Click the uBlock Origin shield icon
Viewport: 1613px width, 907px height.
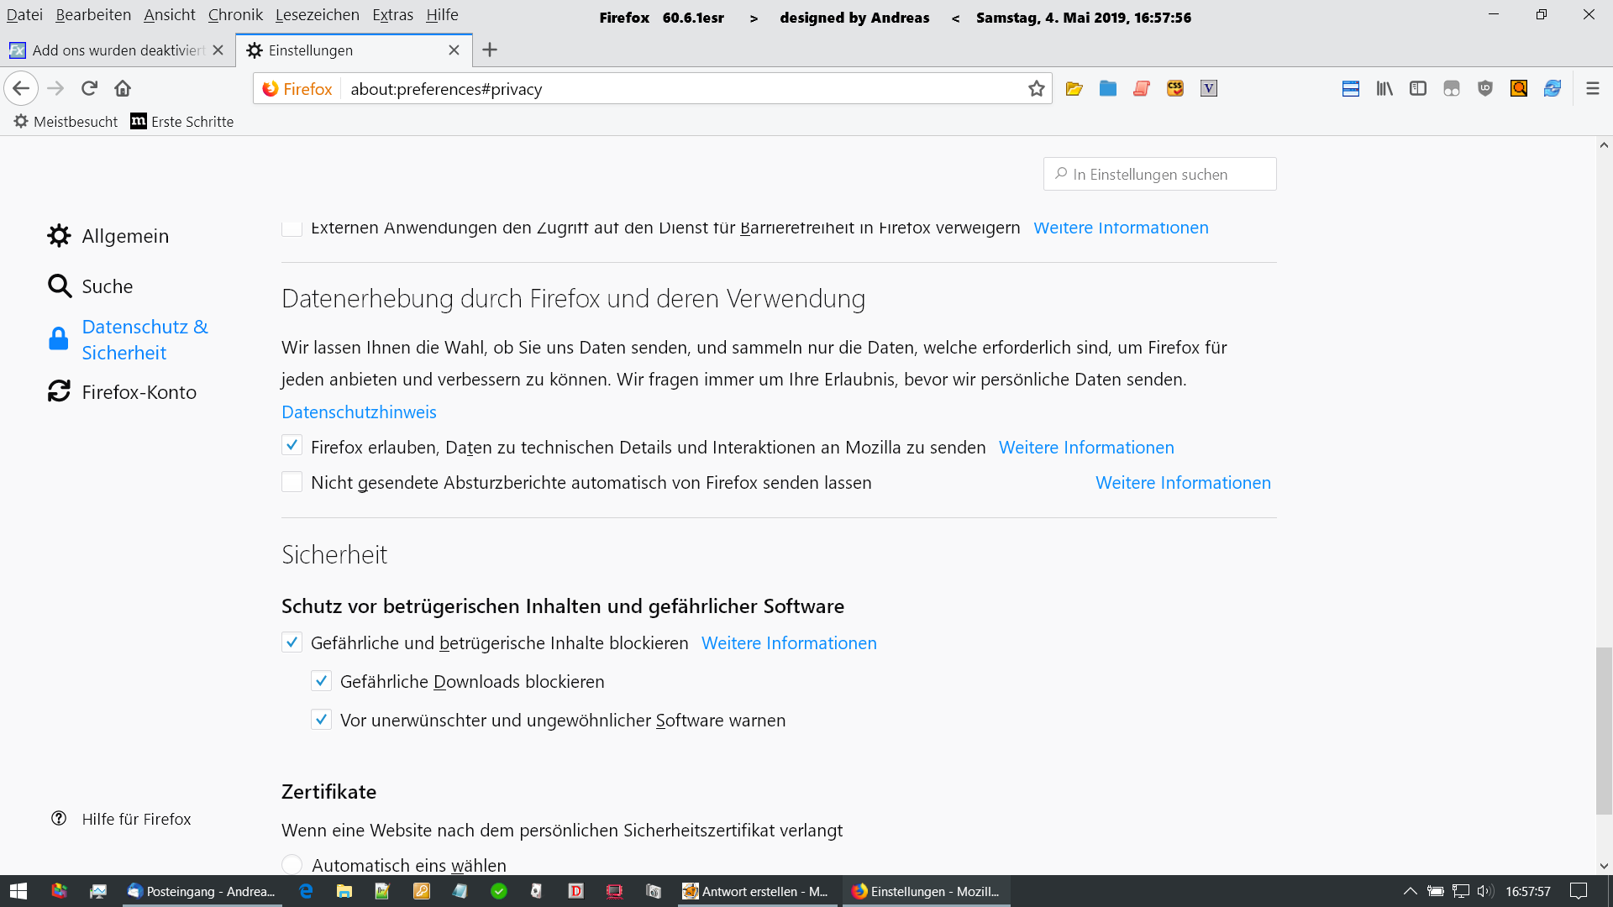pos(1484,89)
